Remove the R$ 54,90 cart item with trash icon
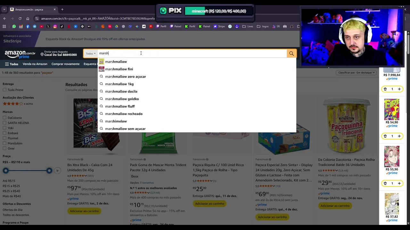The width and height of the screenshot is (410, 230). click(x=385, y=136)
